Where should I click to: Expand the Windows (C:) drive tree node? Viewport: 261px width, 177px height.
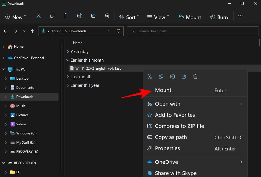coord(6,133)
